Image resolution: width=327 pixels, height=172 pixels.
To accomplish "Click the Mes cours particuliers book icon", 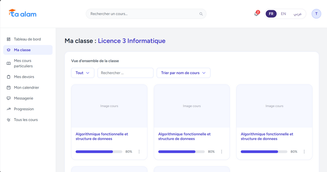I will pos(8,64).
